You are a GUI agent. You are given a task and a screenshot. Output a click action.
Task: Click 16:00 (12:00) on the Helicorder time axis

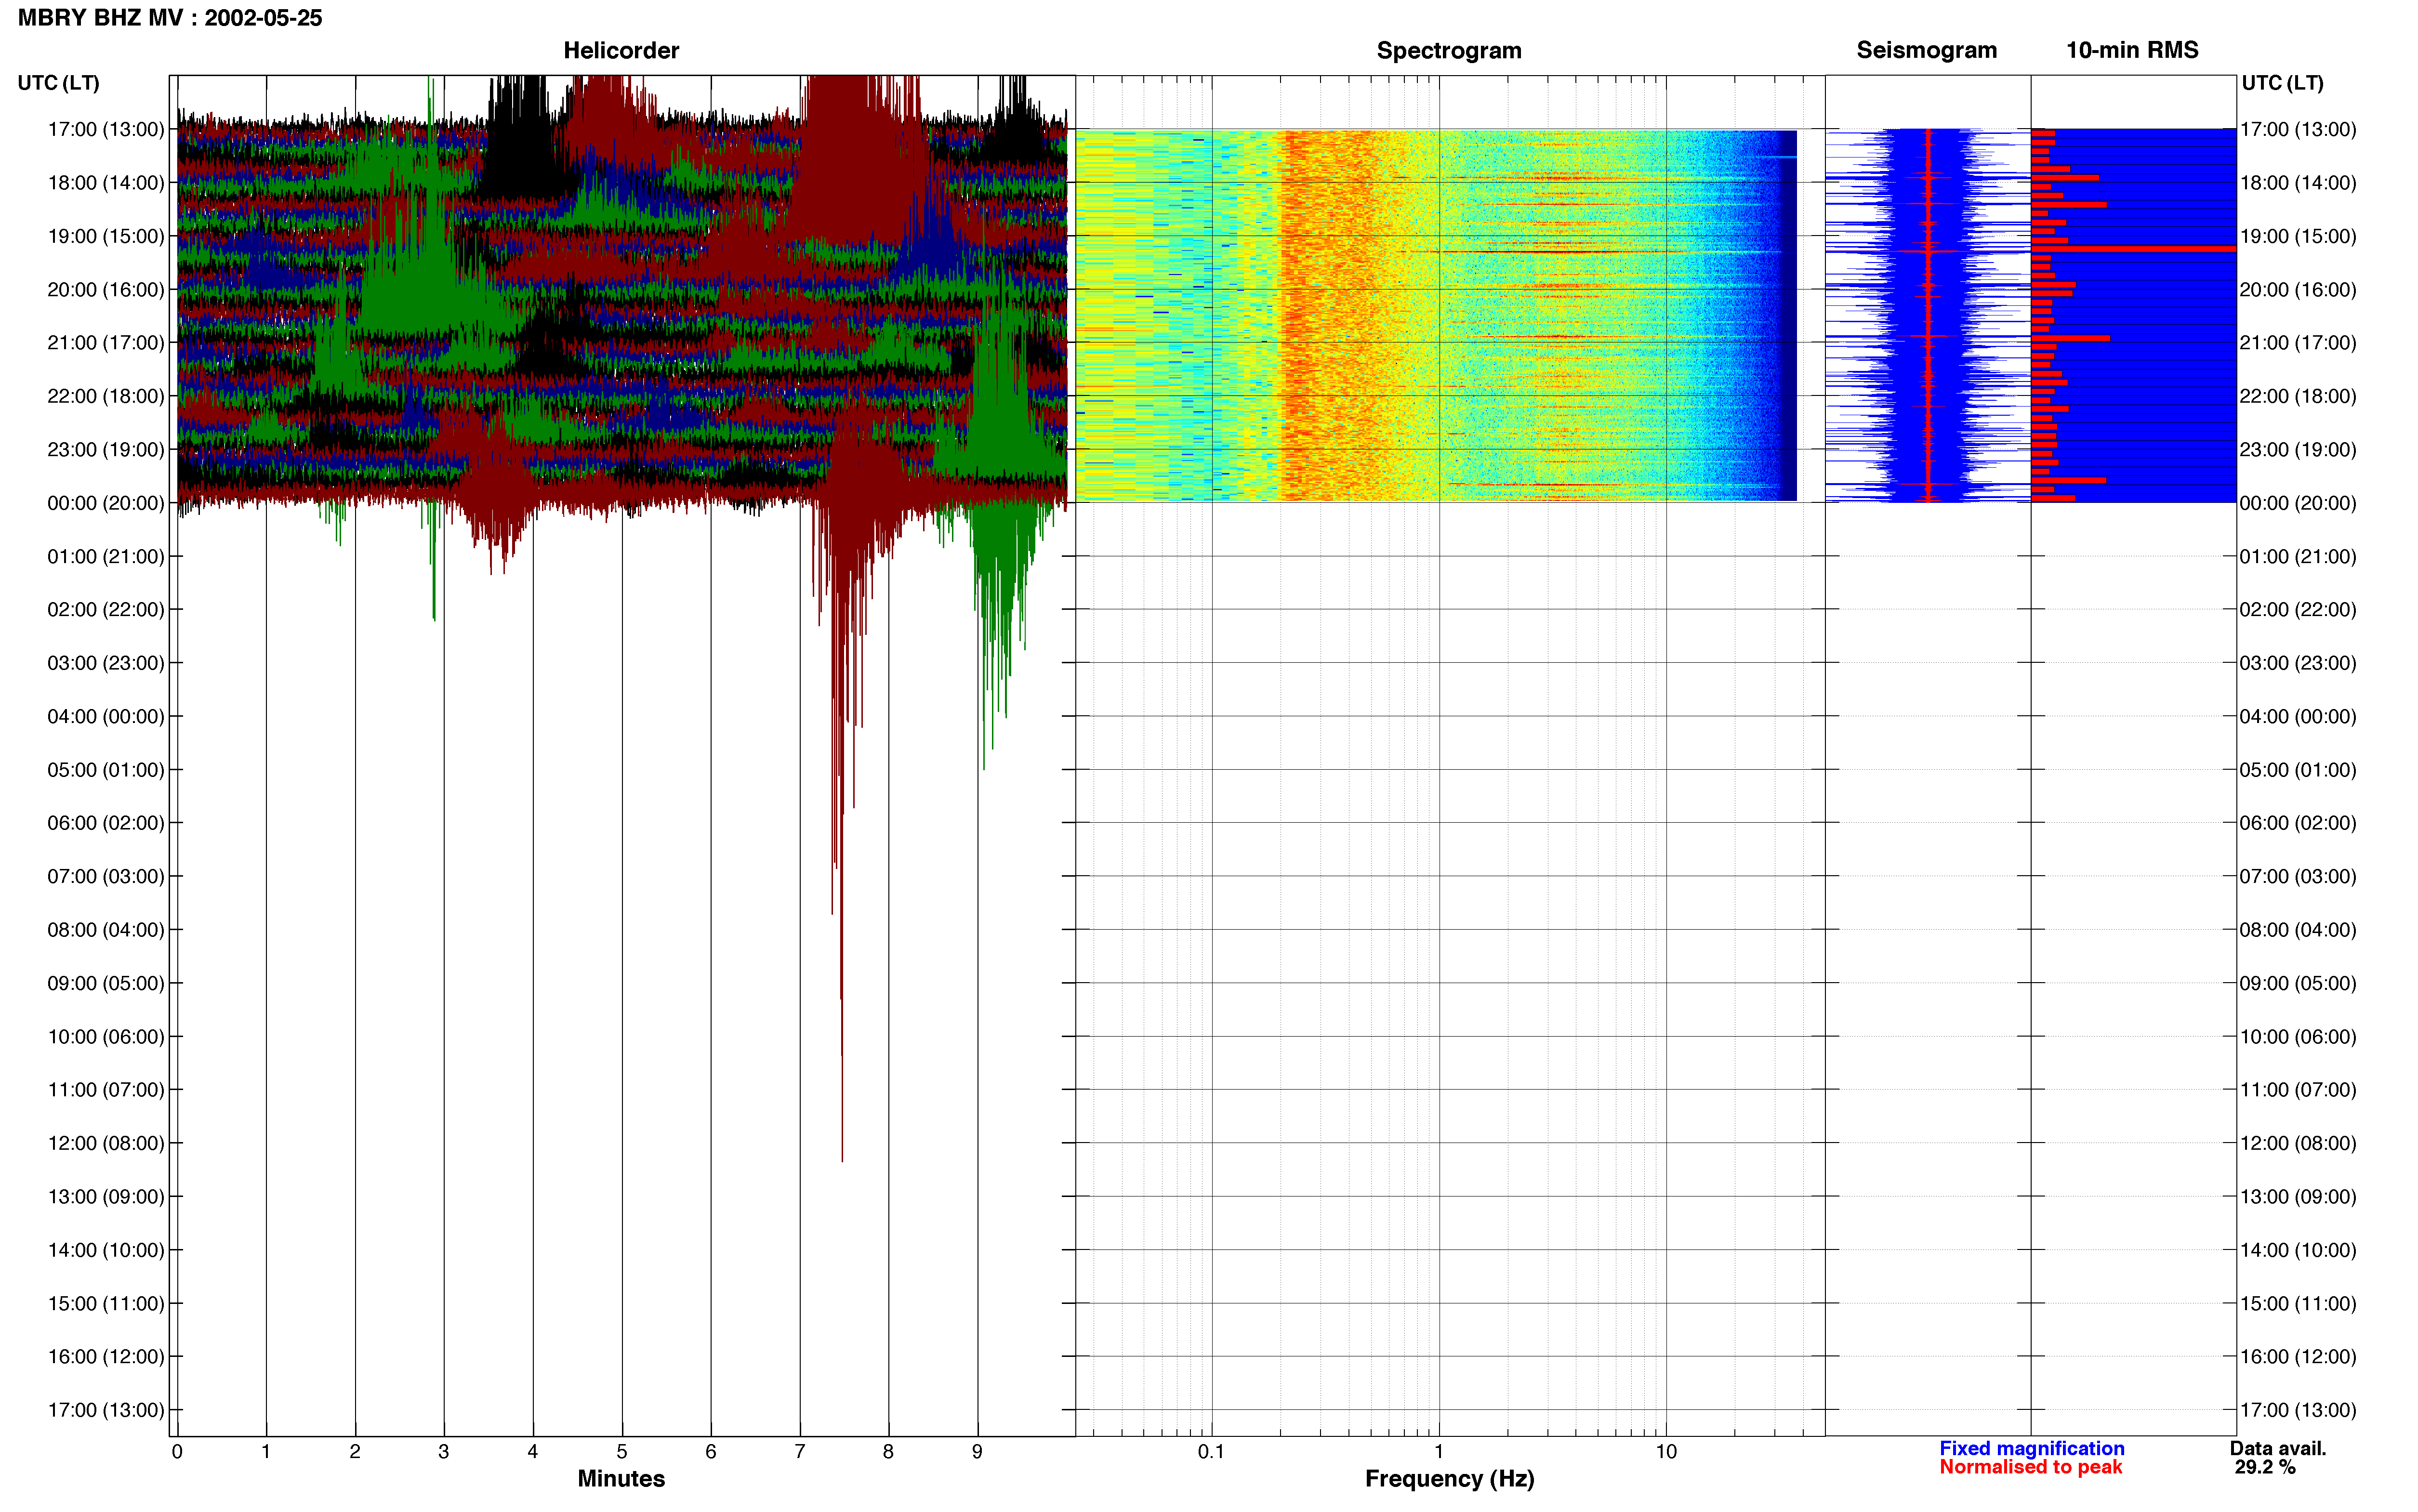pos(106,1356)
